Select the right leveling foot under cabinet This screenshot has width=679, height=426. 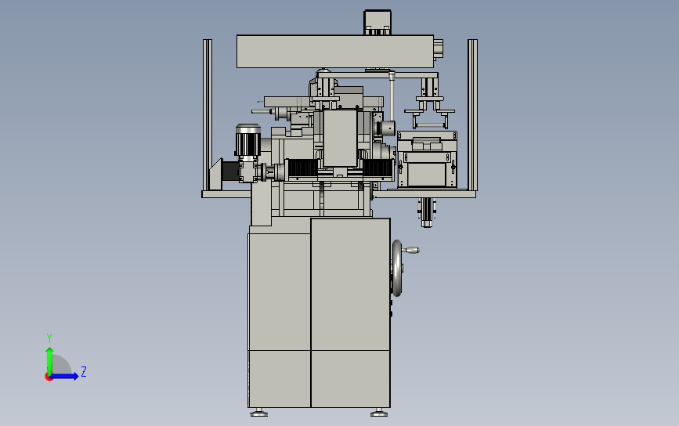pos(379,412)
